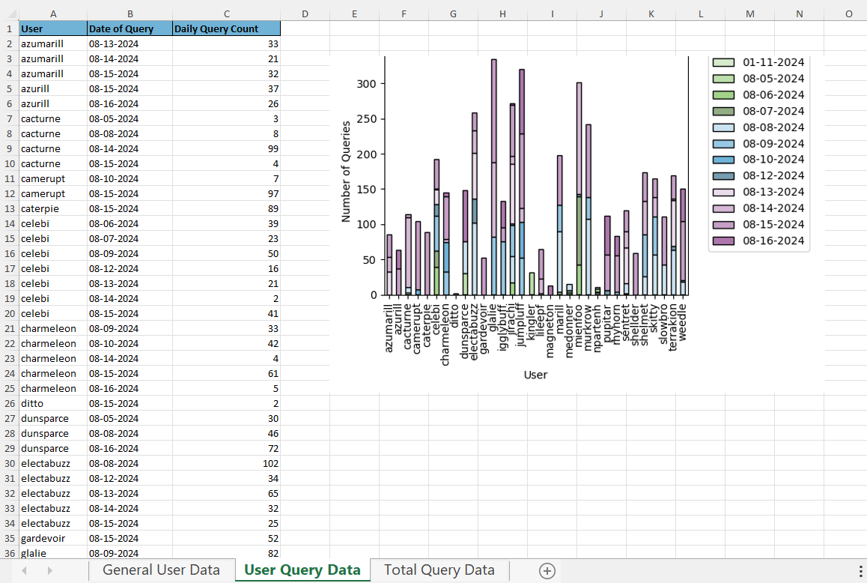Open the Total Query Data tab

pyautogui.click(x=439, y=570)
